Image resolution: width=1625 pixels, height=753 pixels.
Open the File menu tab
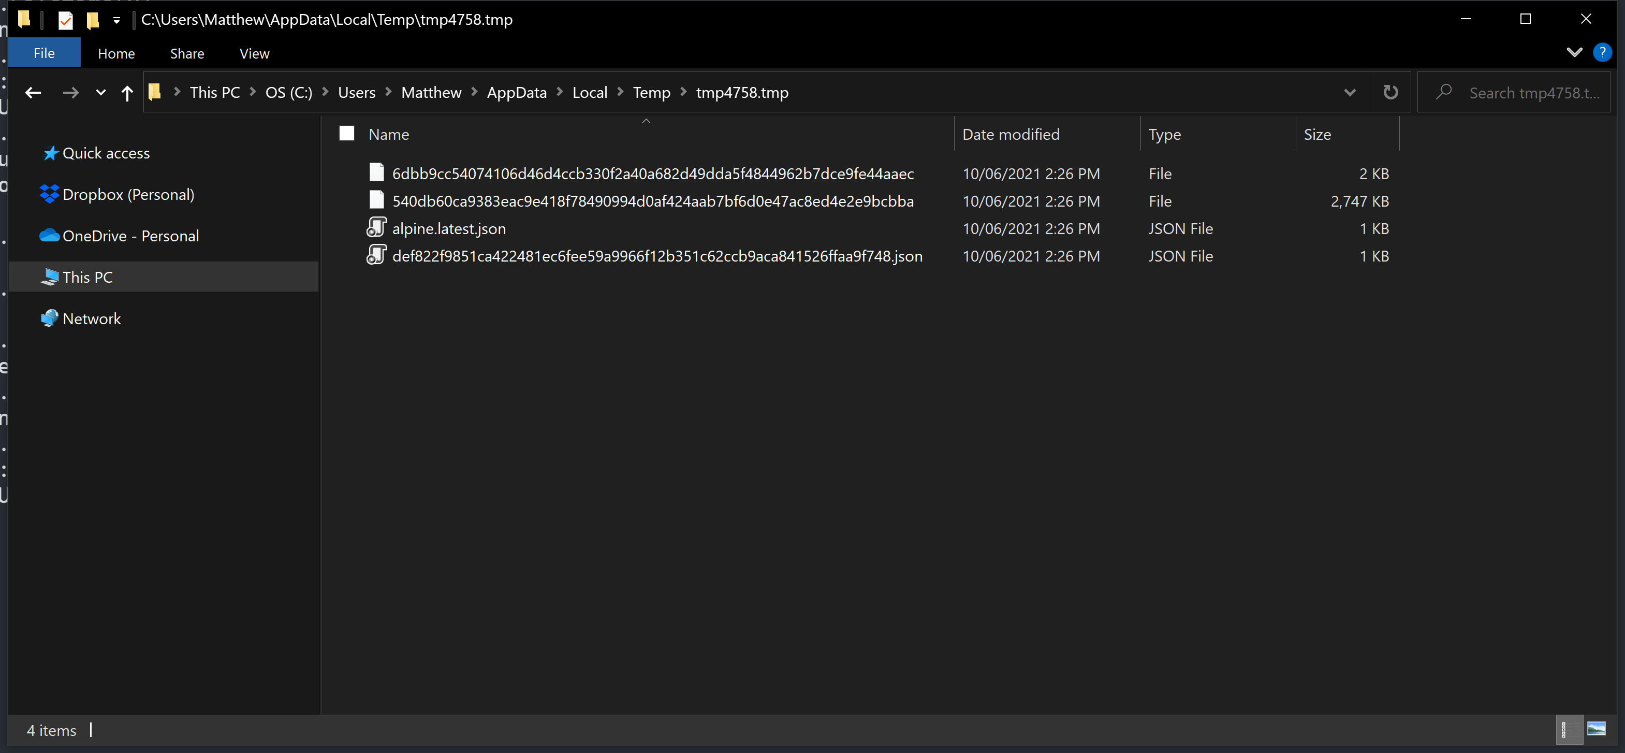tap(43, 53)
